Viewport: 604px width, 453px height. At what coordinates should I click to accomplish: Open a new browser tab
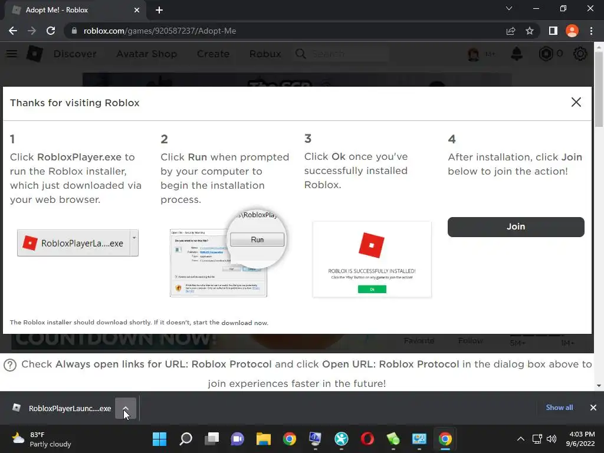(159, 10)
